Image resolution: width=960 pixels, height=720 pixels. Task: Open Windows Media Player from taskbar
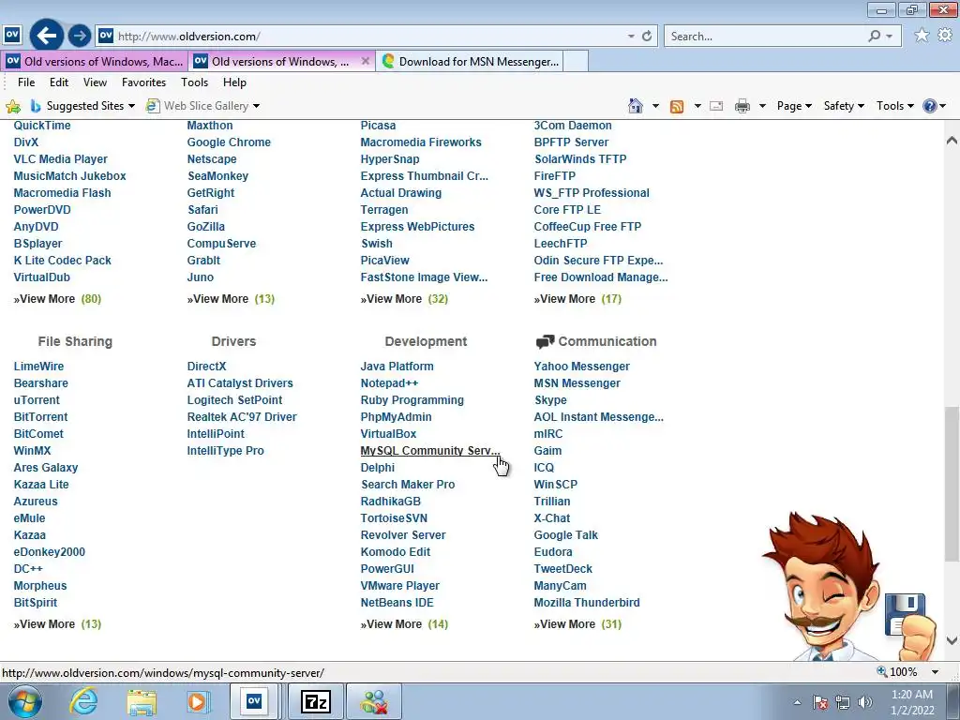197,701
